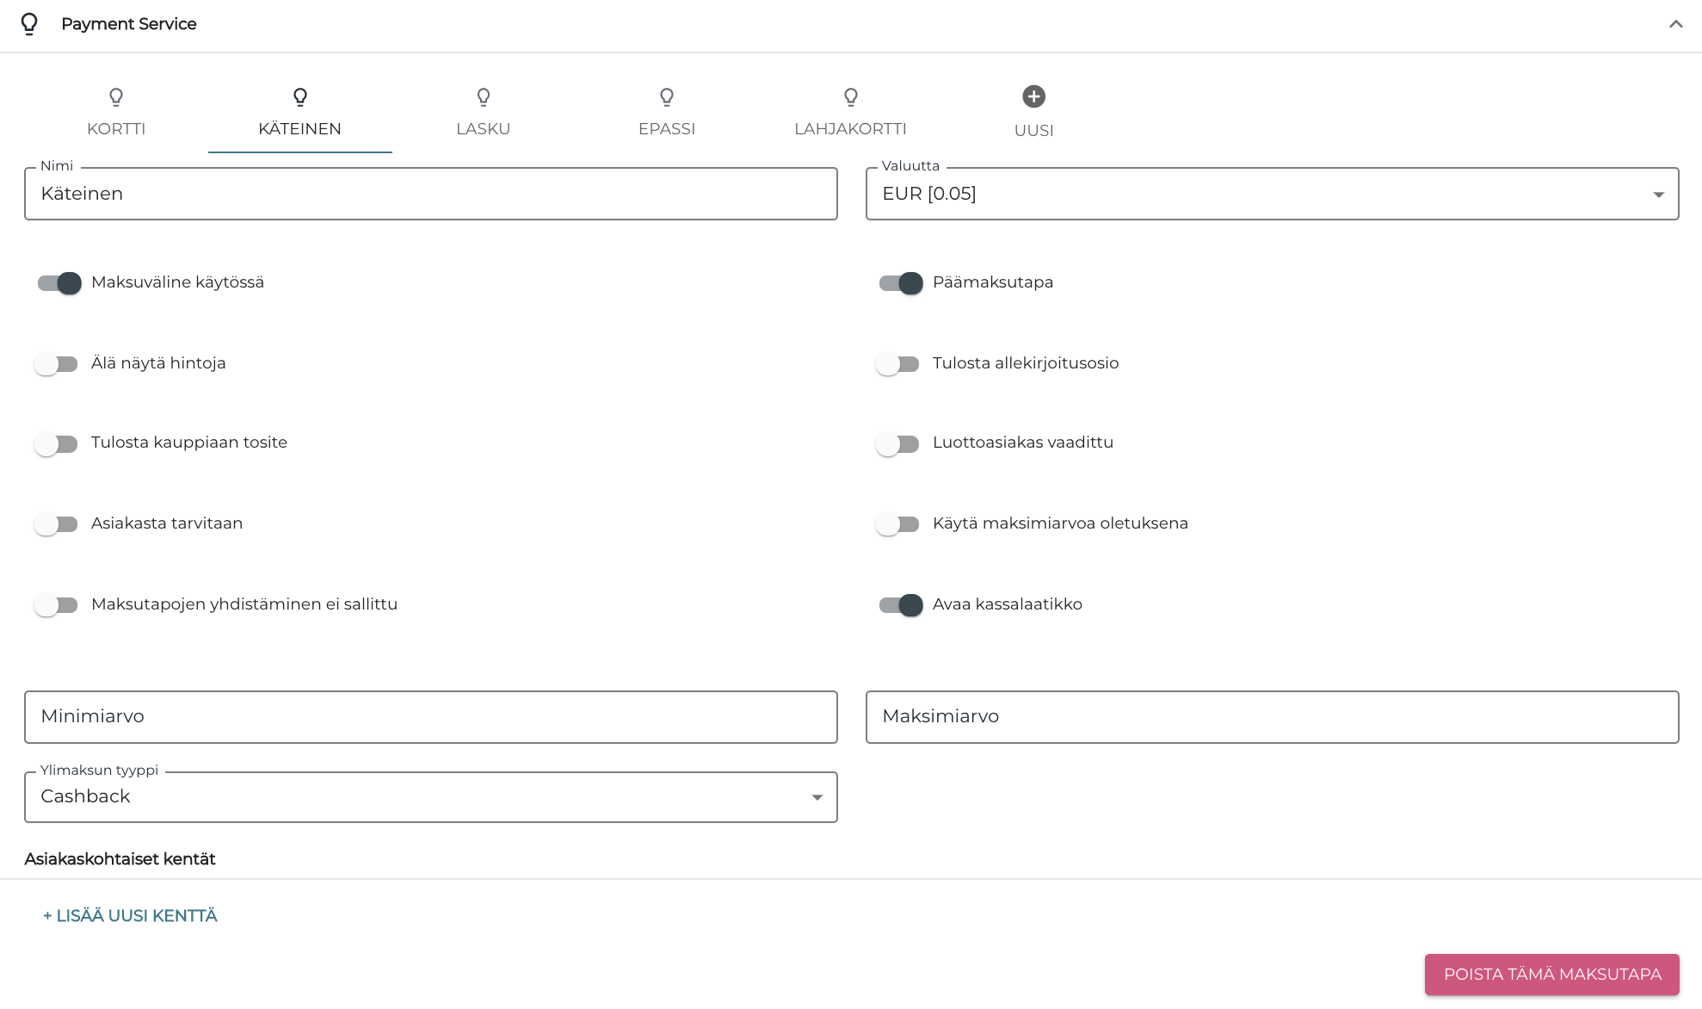Turn off Avaa kassalaatikko toggle
This screenshot has width=1702, height=1009.
click(900, 605)
